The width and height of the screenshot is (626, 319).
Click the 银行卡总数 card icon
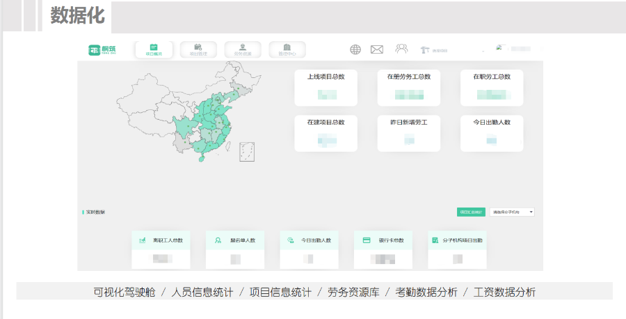(366, 240)
